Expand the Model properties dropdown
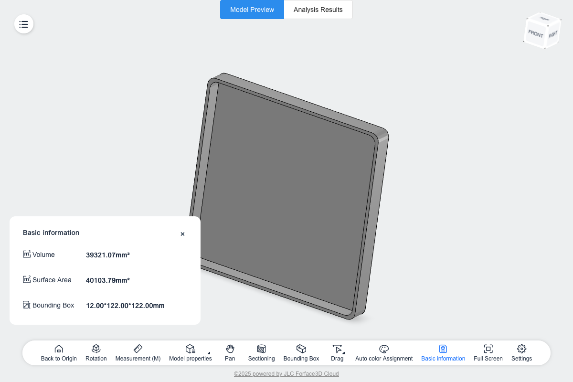573x382 pixels. tap(208, 352)
